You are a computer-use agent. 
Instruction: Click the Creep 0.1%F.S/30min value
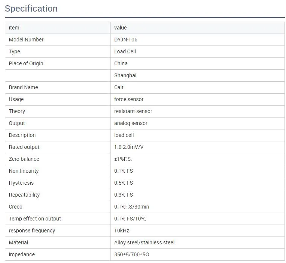132,207
